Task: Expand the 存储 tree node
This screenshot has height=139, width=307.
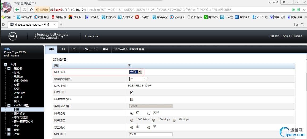Action: point(9,134)
